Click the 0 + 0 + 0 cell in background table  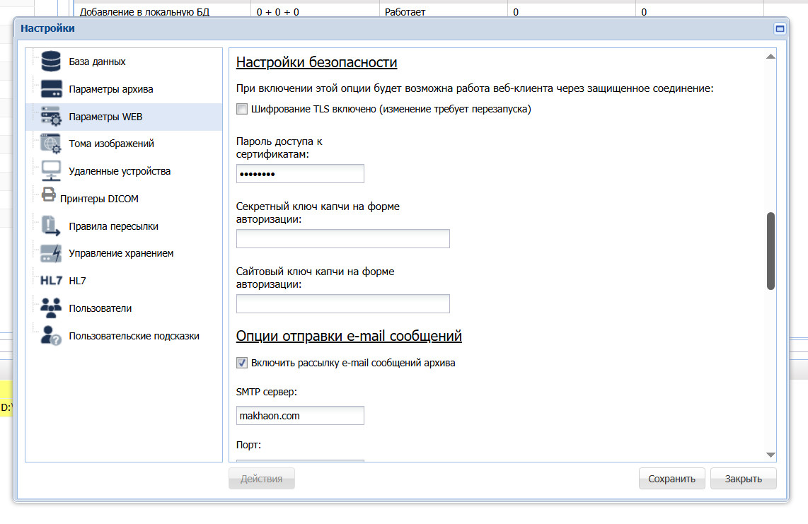pyautogui.click(x=278, y=12)
